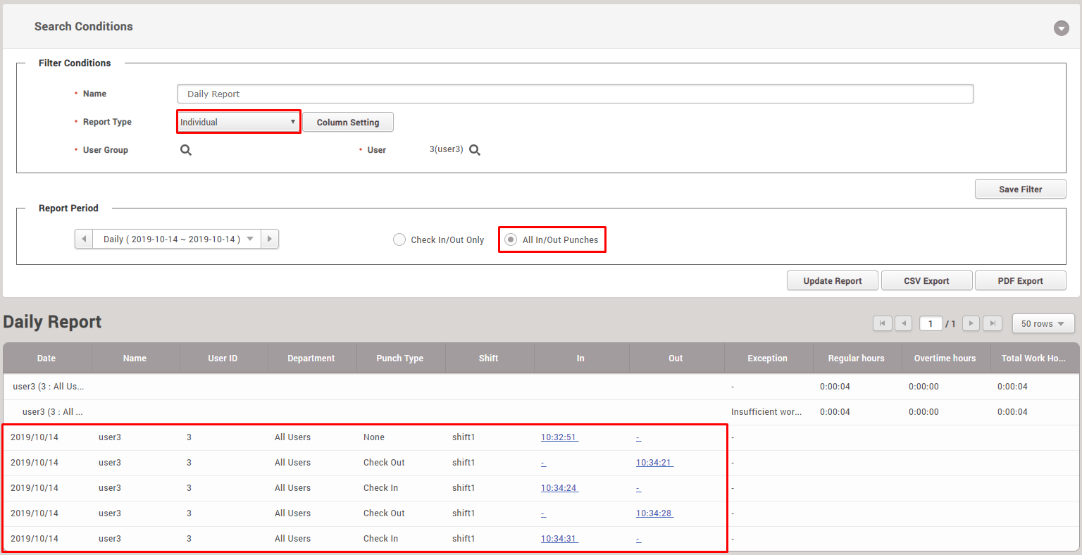Screen dimensions: 1082x555
Task: Click the Update Report button
Action: coord(832,280)
